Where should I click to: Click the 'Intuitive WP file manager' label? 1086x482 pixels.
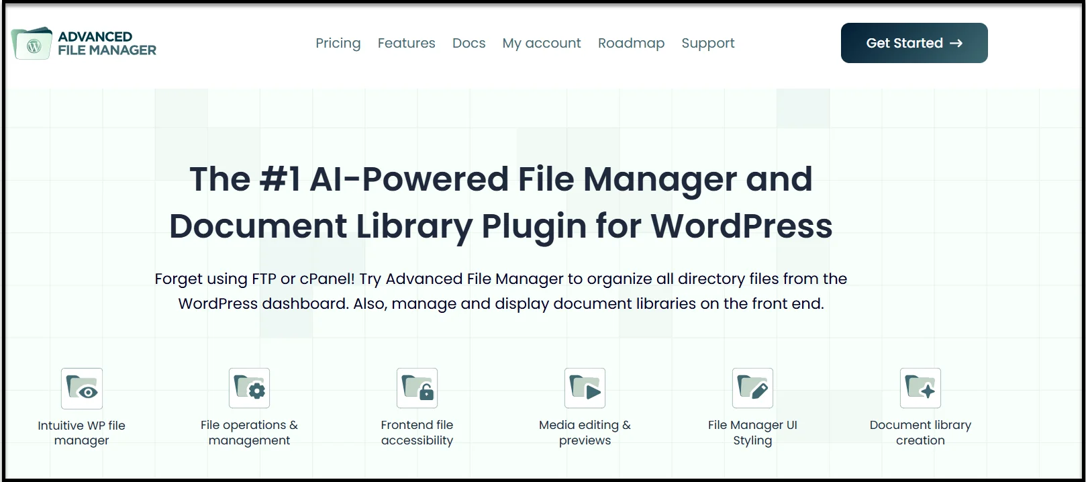pyautogui.click(x=82, y=433)
